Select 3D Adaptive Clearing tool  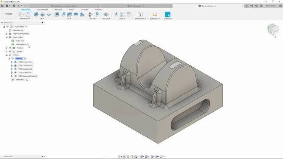(57, 14)
